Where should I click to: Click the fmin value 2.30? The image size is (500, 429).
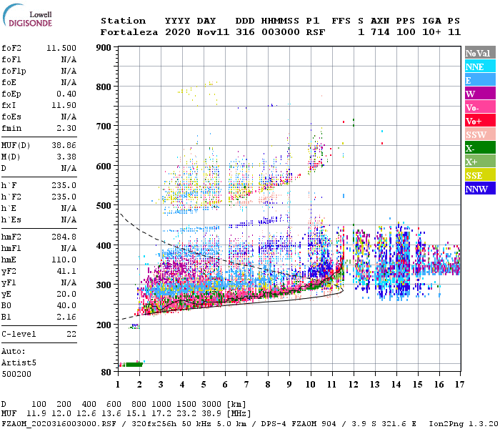[66, 128]
